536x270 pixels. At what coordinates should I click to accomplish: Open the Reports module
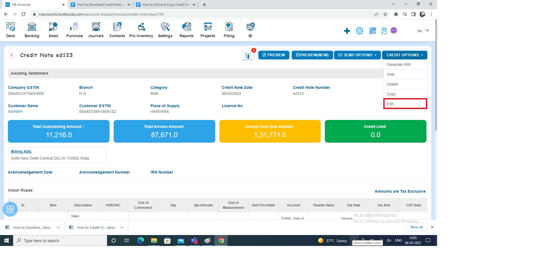(x=186, y=30)
